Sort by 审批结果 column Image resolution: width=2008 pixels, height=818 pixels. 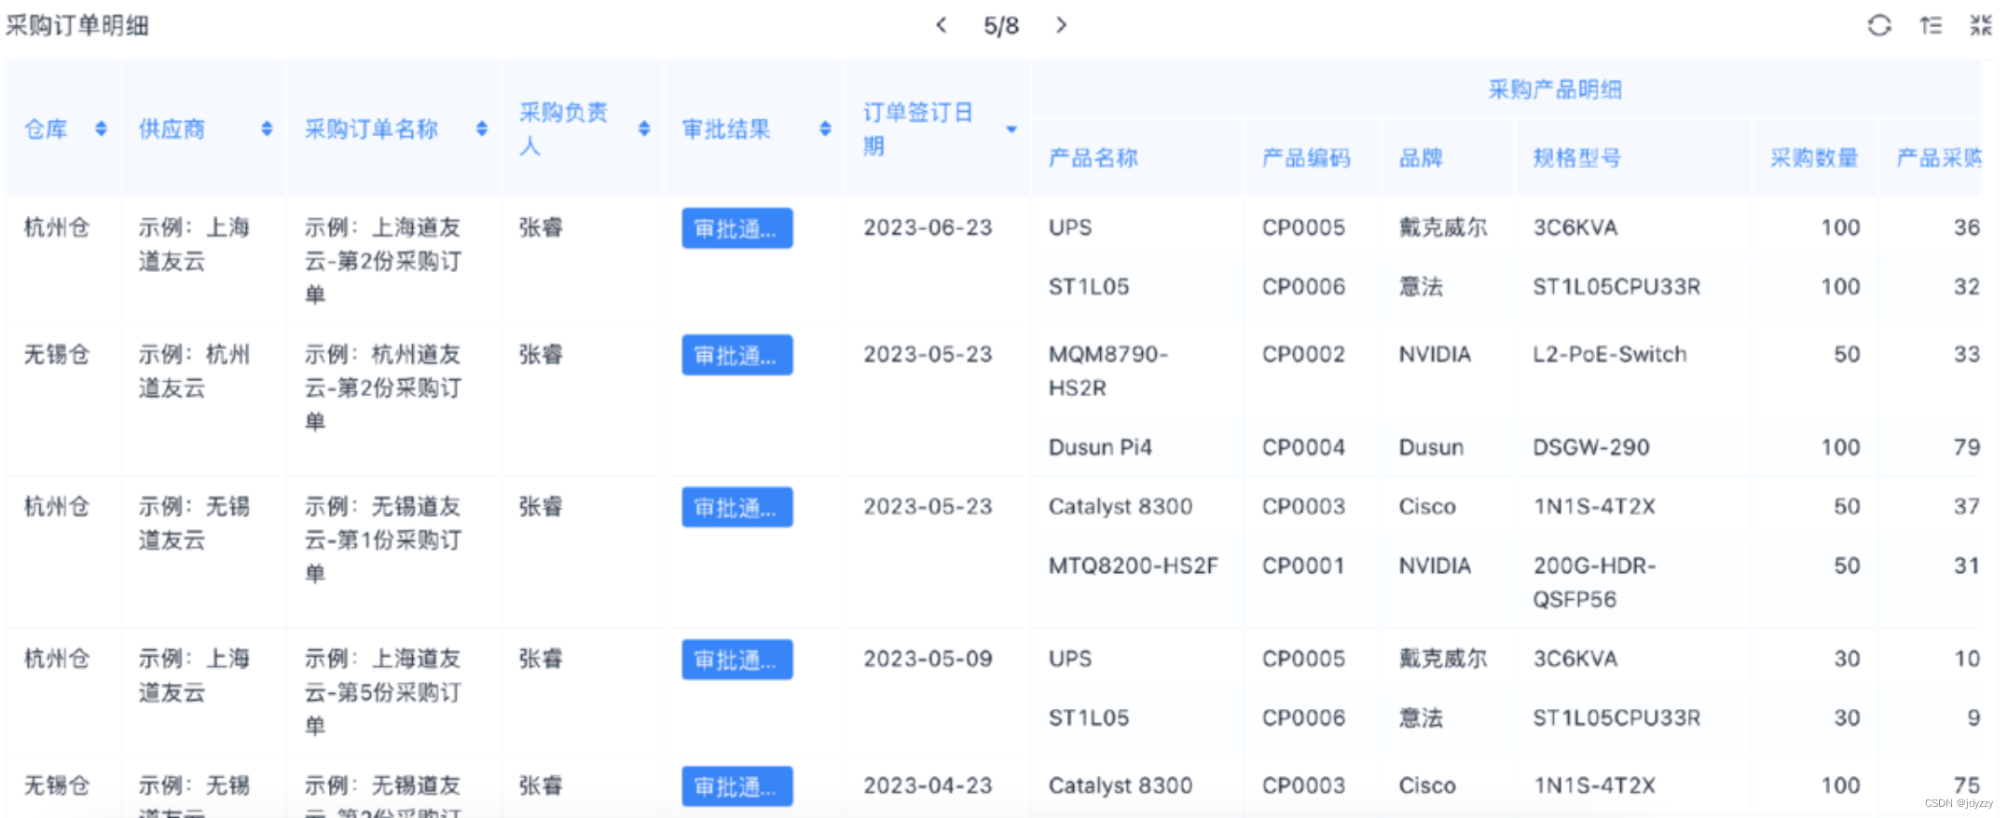click(825, 129)
